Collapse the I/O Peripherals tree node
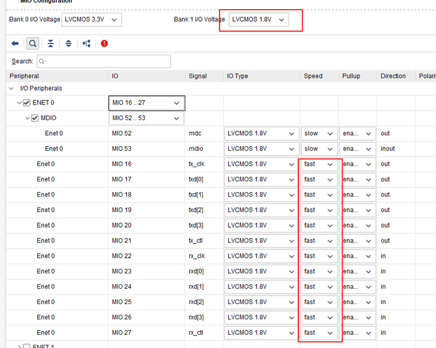 (11, 88)
